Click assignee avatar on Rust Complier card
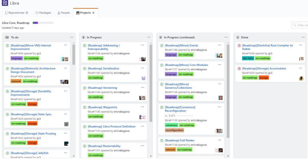308x159 pixels. coord(301,59)
